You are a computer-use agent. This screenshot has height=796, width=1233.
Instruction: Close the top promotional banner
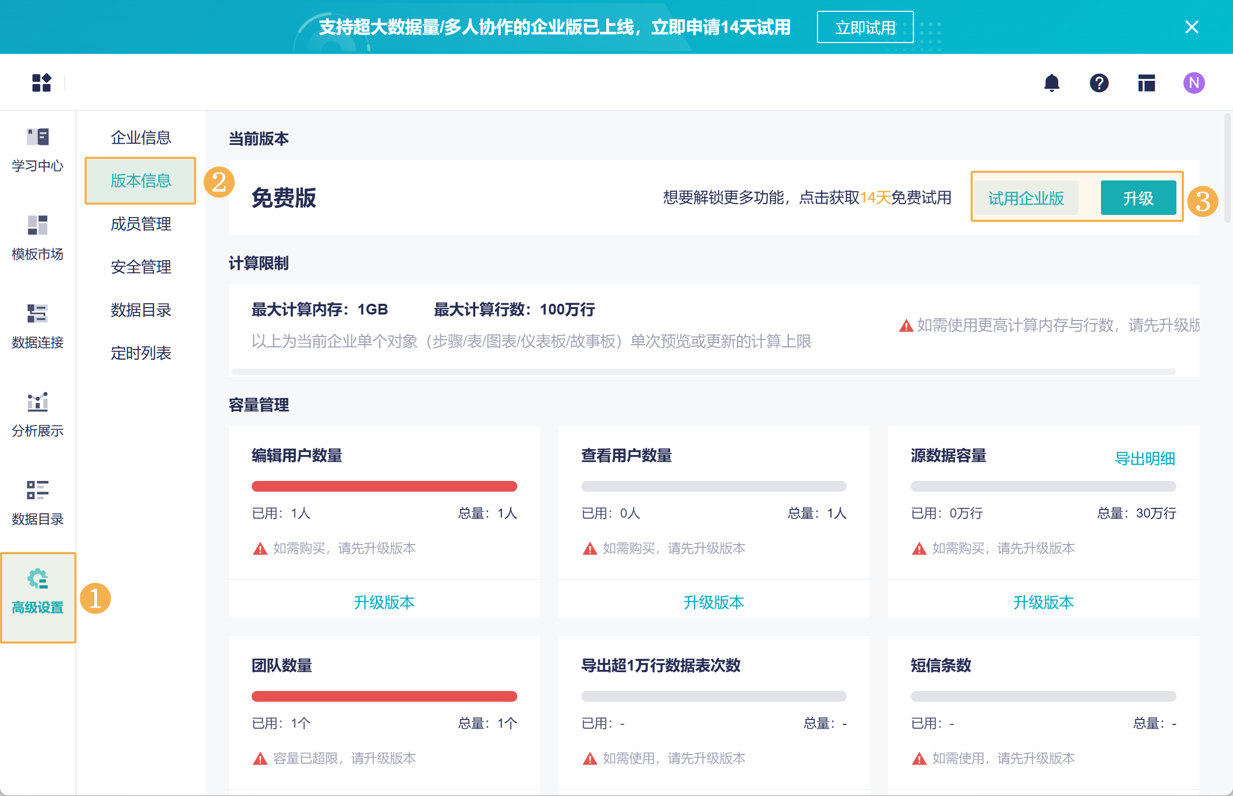click(1192, 27)
